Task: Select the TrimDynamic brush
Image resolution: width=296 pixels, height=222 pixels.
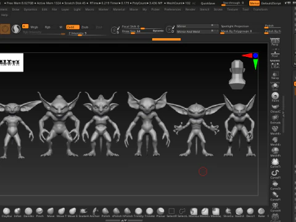Action: coord(139,213)
